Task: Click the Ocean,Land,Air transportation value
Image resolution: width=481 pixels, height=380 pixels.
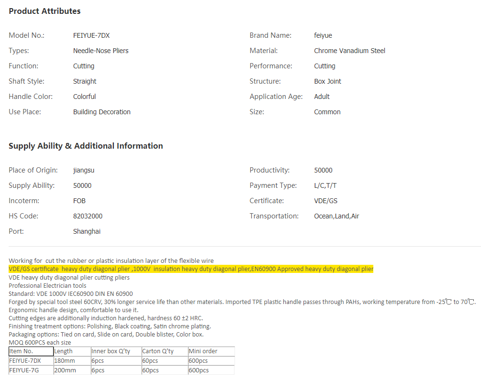Action: click(x=336, y=216)
